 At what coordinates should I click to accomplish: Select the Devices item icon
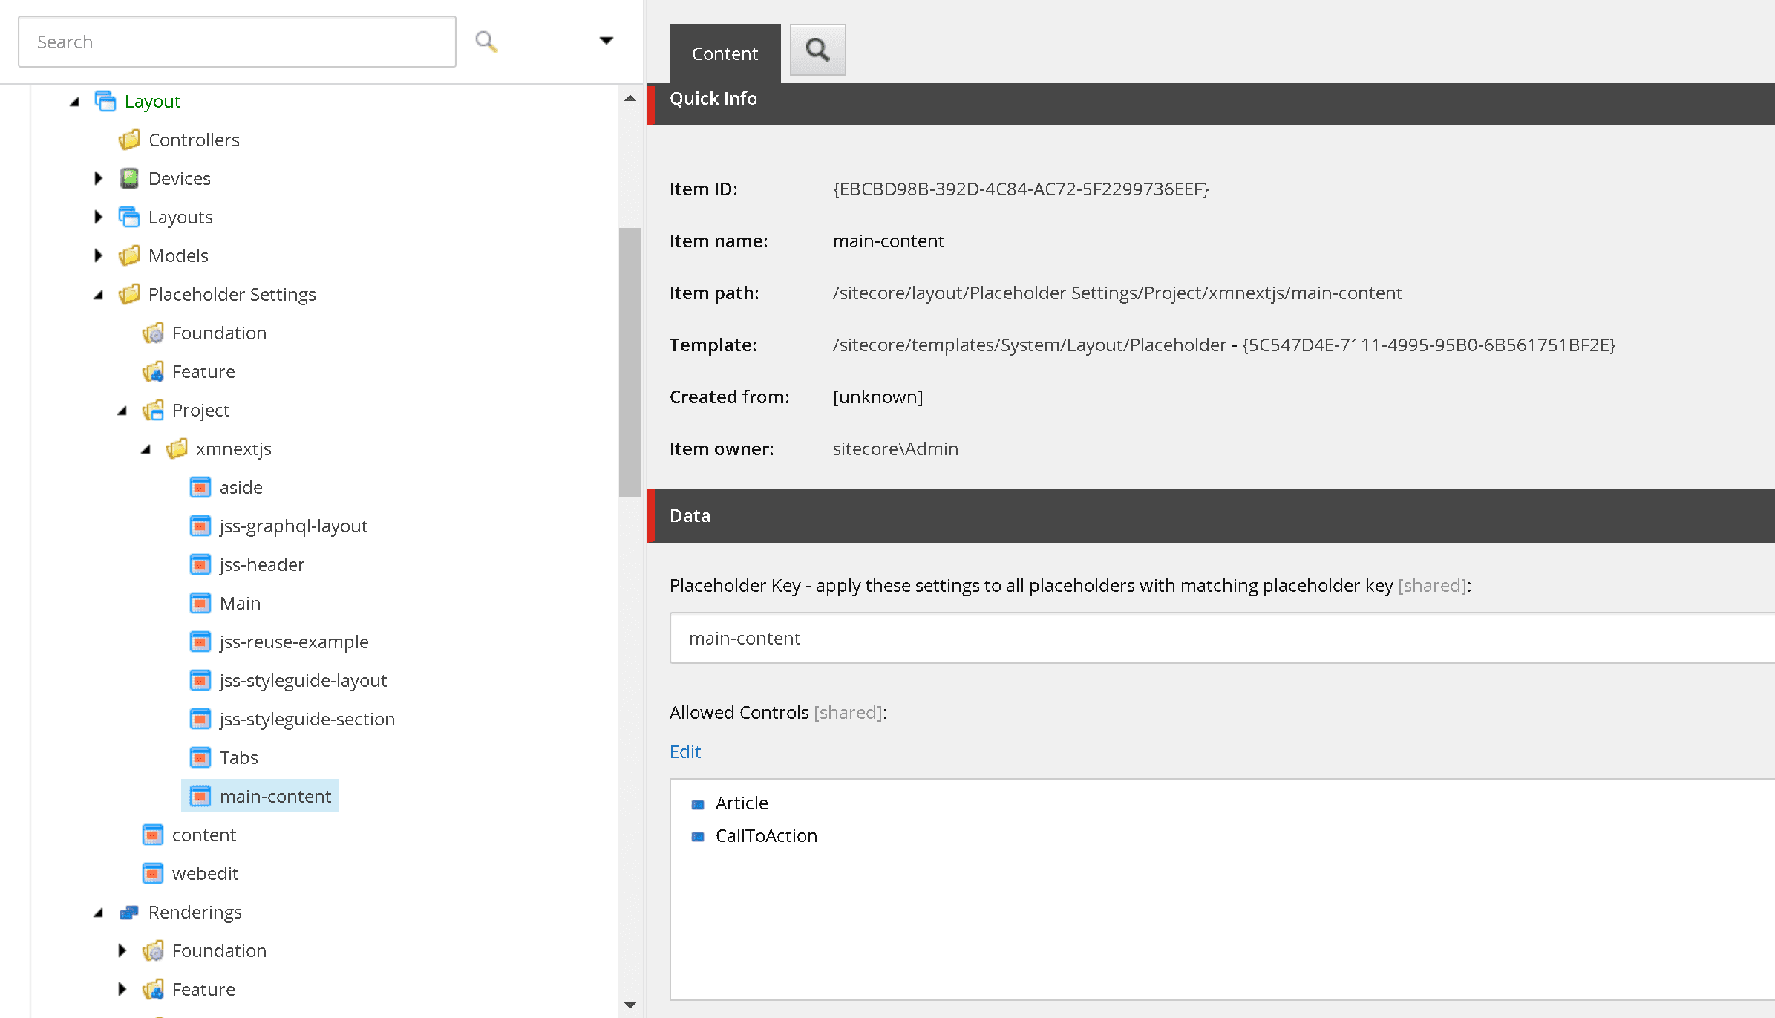[x=130, y=178]
